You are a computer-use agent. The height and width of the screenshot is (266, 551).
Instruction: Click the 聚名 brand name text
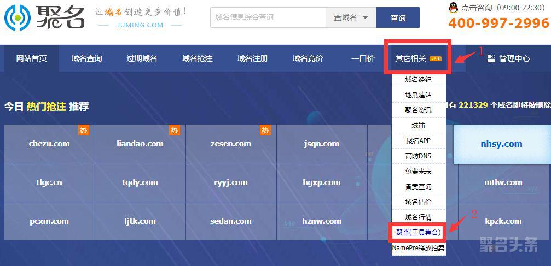click(x=60, y=17)
